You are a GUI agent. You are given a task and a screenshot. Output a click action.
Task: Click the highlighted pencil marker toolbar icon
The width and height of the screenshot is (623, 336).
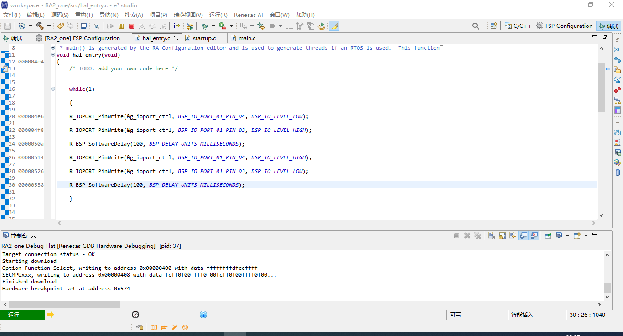334,26
